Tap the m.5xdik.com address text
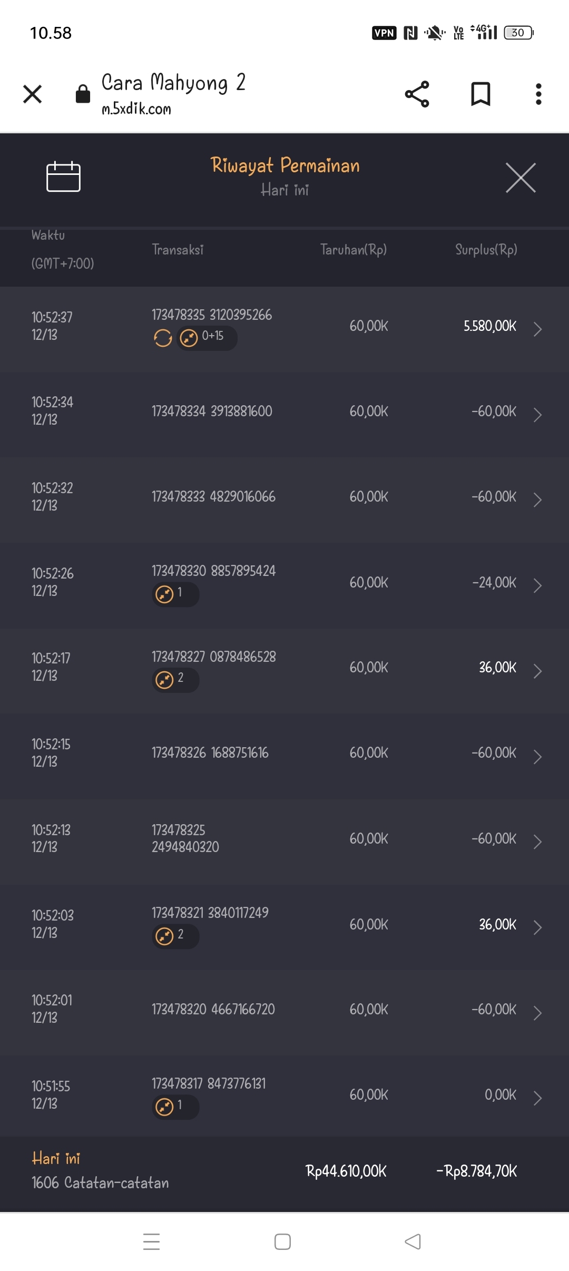 click(136, 109)
